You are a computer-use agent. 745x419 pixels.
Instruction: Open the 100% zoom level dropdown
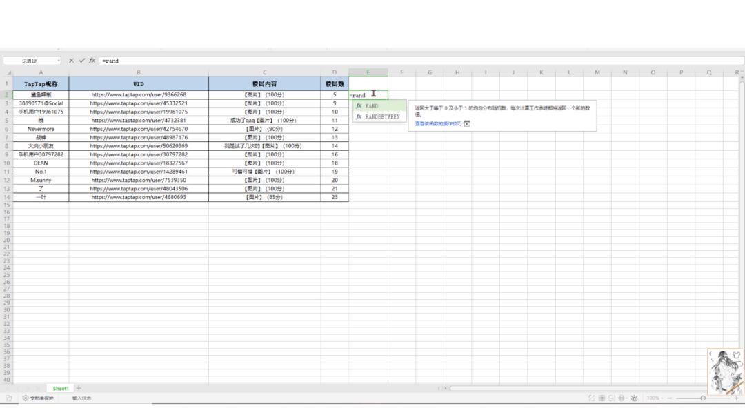pyautogui.click(x=653, y=398)
